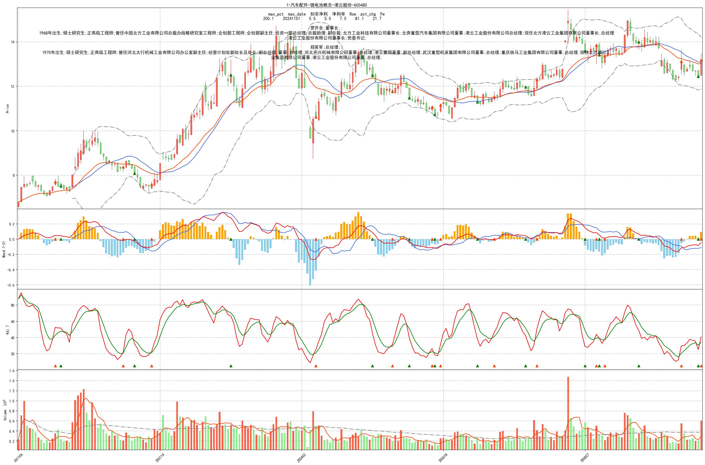Click the orange buy arrow below the April low candle

[316, 117]
